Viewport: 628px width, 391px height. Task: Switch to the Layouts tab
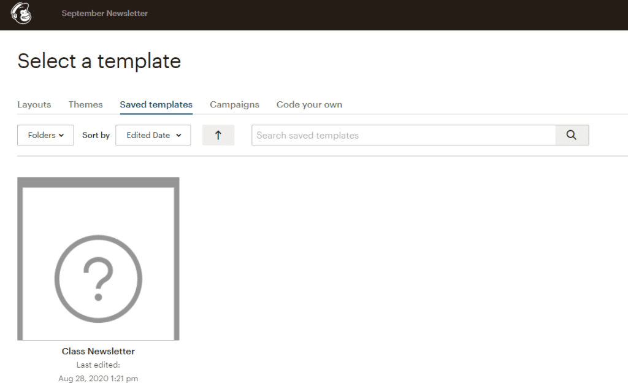(34, 105)
